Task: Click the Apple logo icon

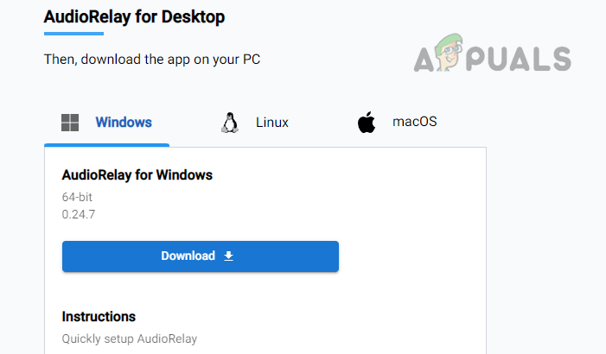Action: (367, 122)
